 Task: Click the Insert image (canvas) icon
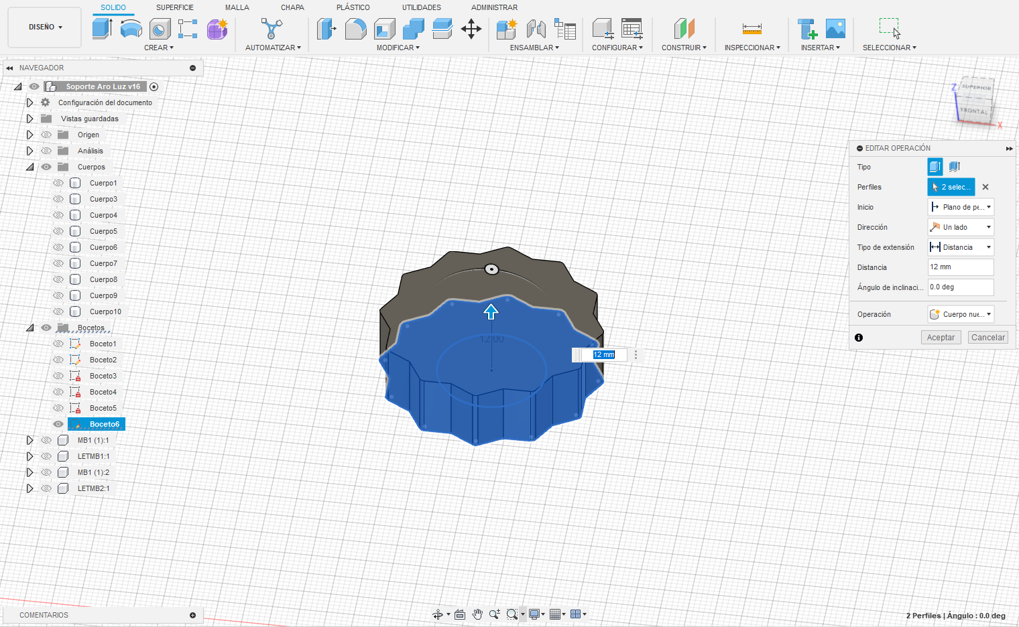pos(835,29)
